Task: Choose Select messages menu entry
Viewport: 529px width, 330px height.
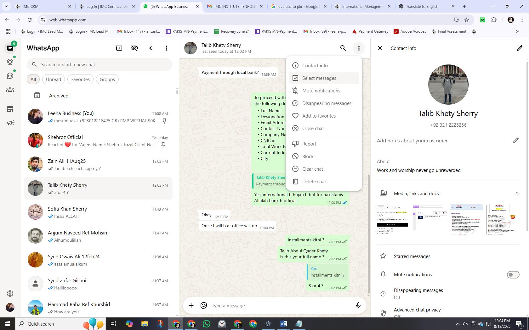Action: coord(324,78)
